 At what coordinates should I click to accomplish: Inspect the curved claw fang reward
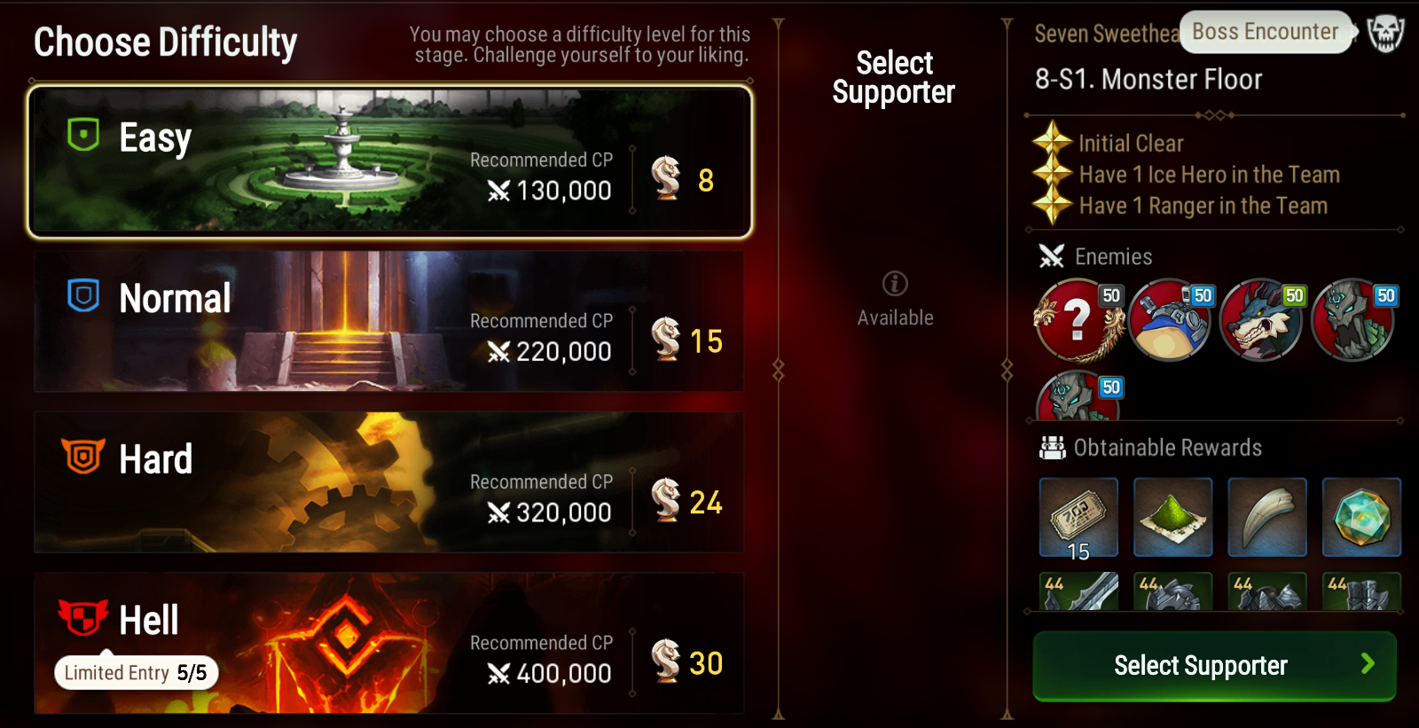pos(1267,518)
